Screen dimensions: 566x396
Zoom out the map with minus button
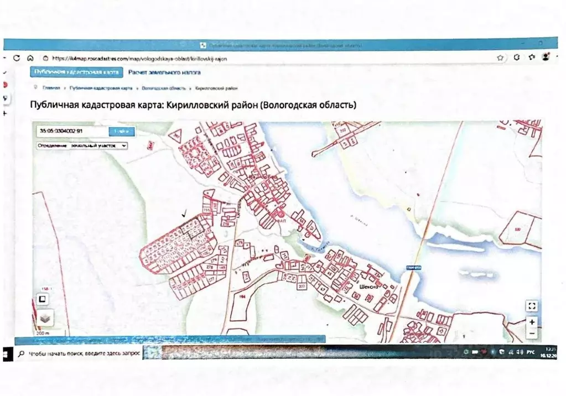(x=532, y=333)
